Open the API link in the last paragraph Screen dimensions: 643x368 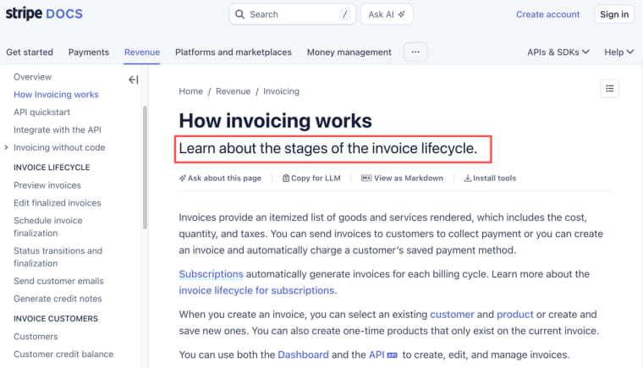pyautogui.click(x=376, y=354)
